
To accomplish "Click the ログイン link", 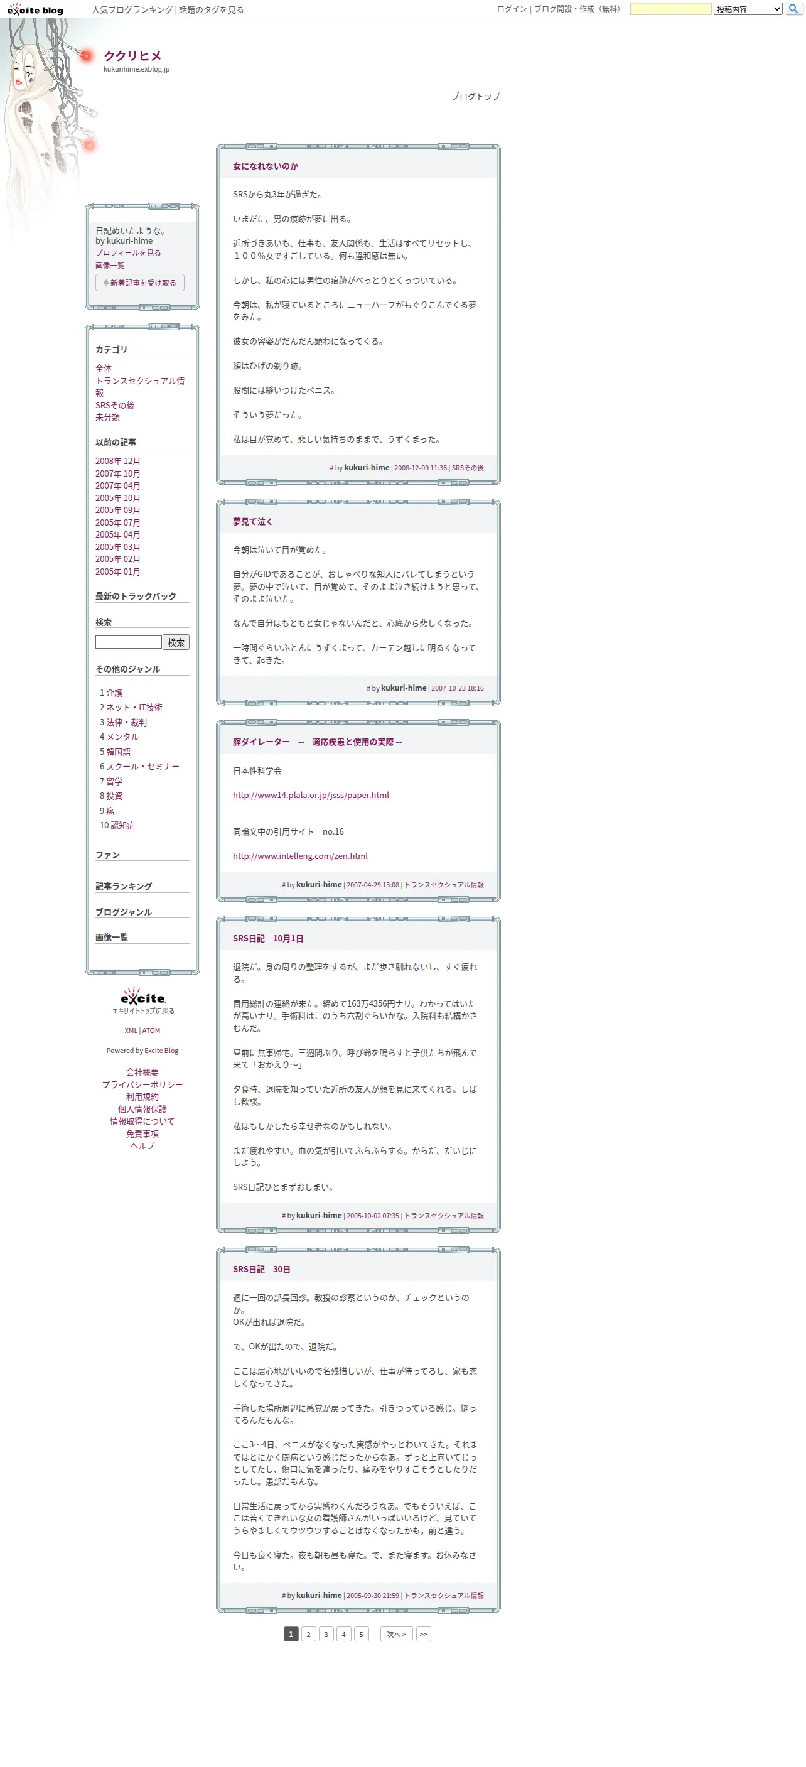I will click(512, 9).
